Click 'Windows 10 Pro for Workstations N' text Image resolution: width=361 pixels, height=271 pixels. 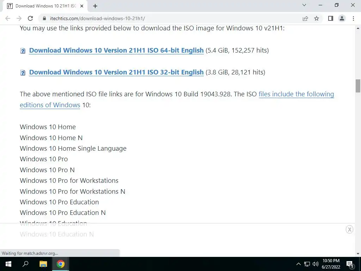pos(73,191)
